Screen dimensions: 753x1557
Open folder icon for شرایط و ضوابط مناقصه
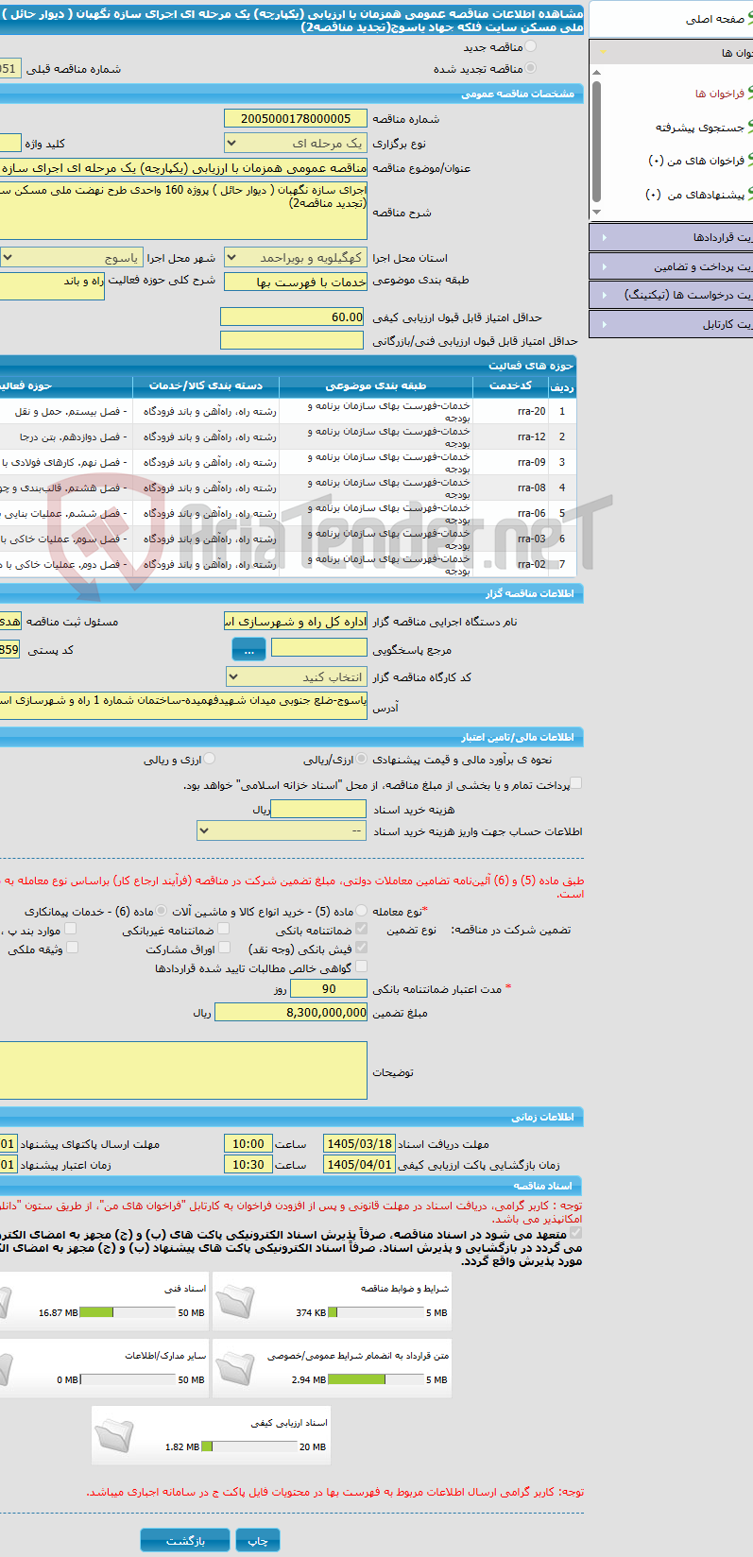[235, 1301]
